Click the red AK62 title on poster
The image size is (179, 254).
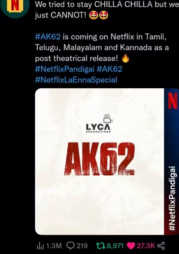pos(99,159)
